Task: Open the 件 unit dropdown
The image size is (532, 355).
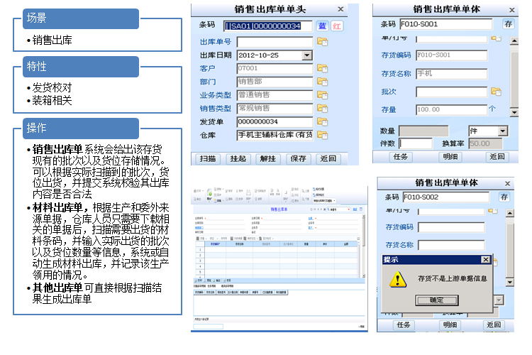Action: (502, 131)
